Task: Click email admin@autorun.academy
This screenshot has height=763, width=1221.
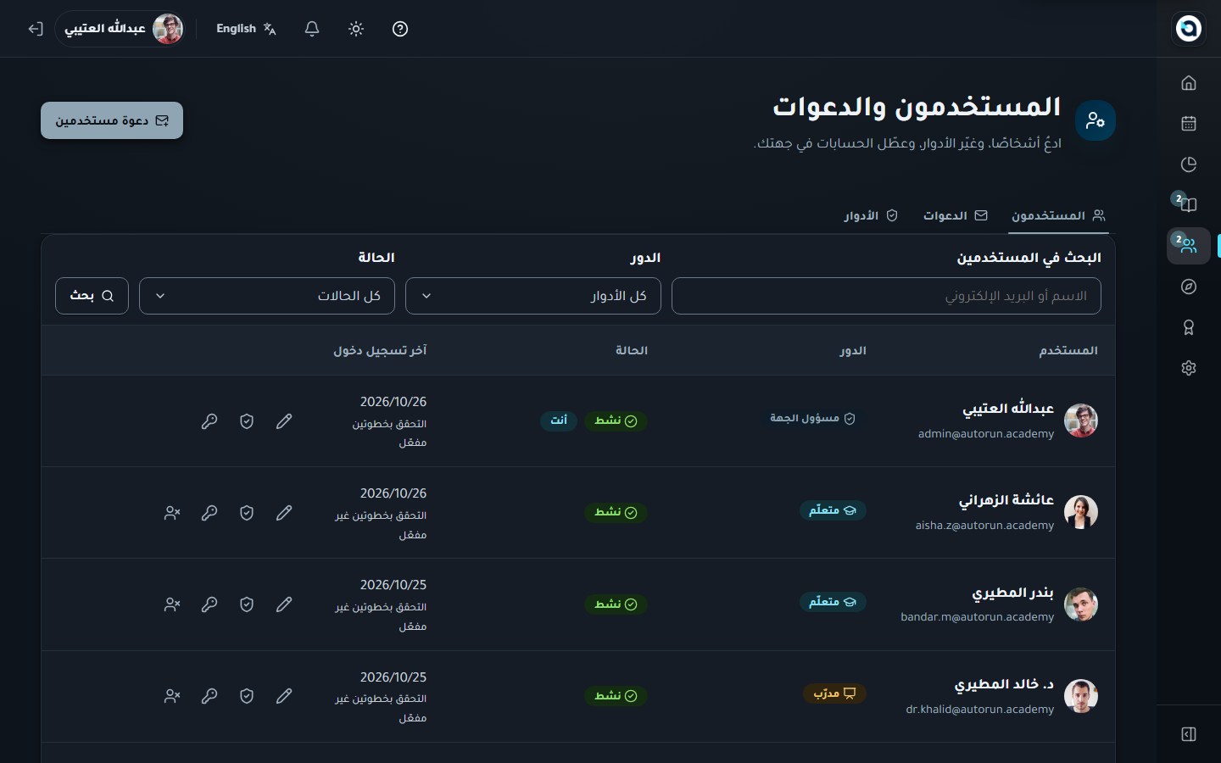Action: 986,434
